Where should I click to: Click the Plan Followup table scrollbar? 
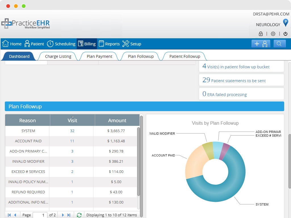[139, 161]
